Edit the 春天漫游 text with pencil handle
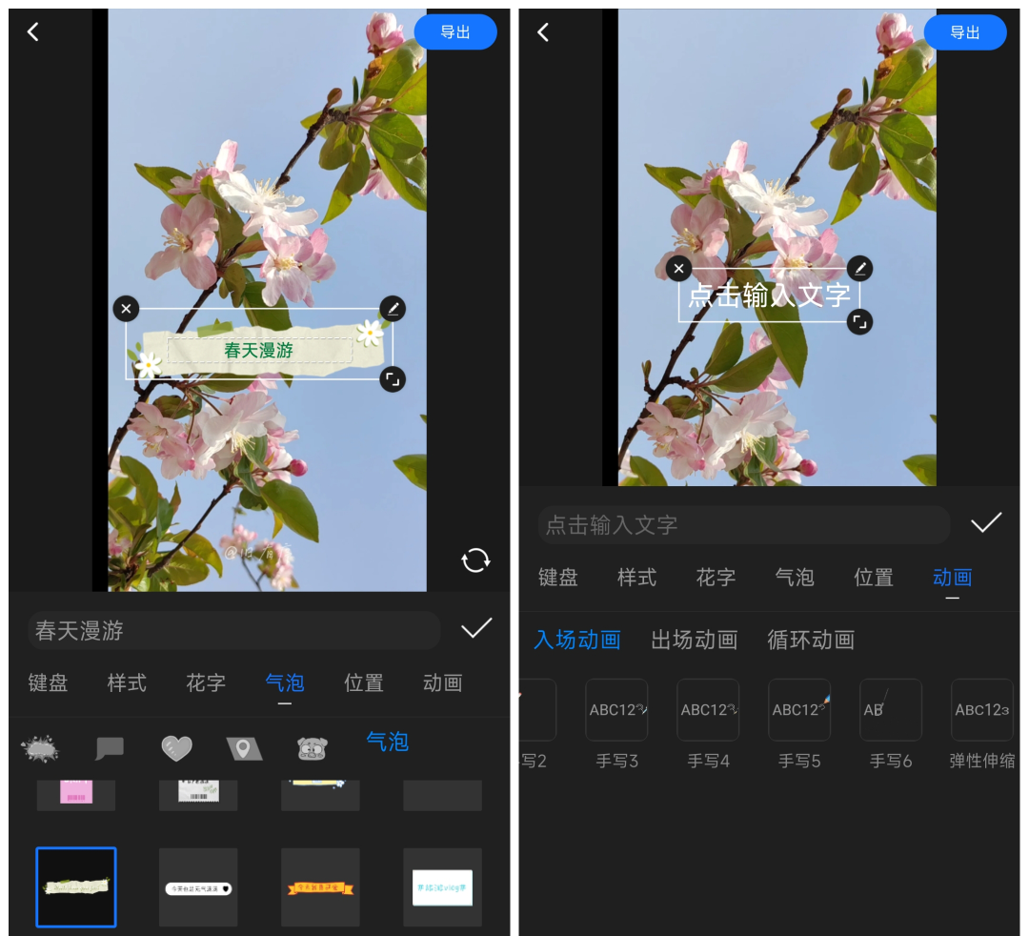The width and height of the screenshot is (1029, 936). click(x=393, y=309)
